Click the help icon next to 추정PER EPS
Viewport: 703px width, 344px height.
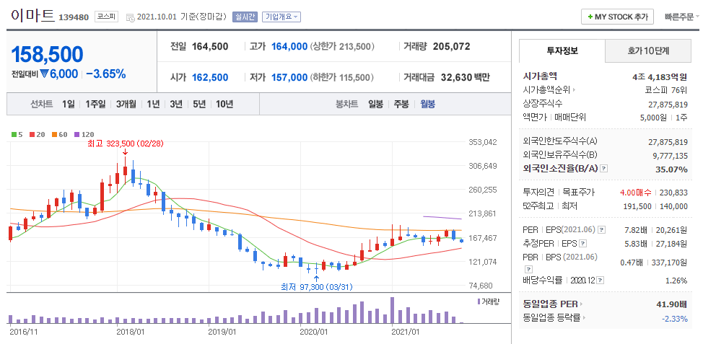tap(582, 244)
